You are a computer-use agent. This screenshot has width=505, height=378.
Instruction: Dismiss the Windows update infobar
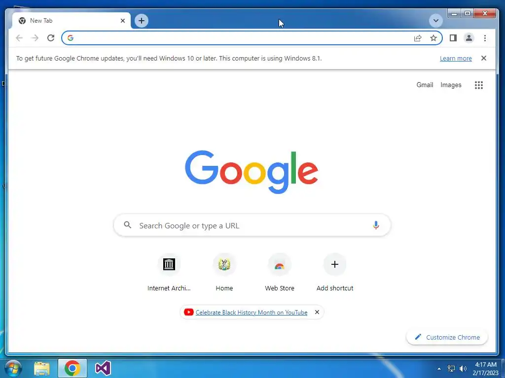click(x=483, y=58)
